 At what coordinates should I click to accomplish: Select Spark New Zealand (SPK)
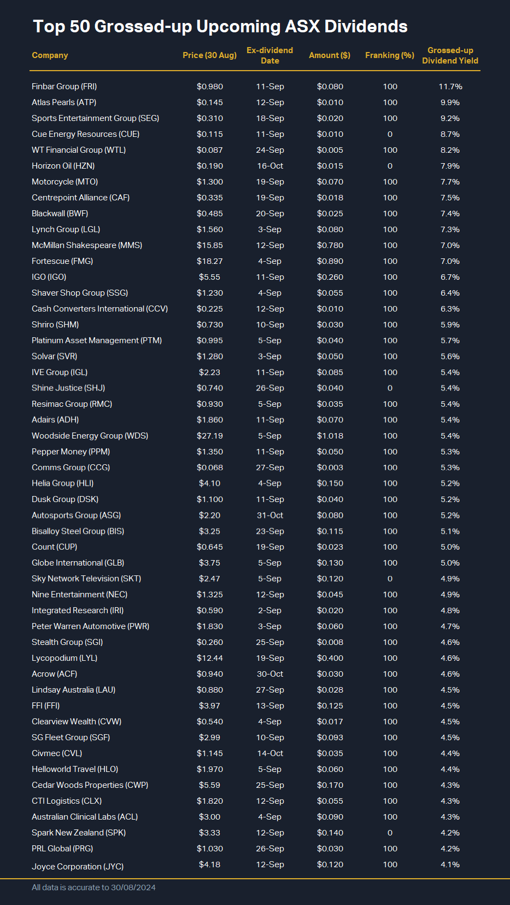(x=79, y=833)
